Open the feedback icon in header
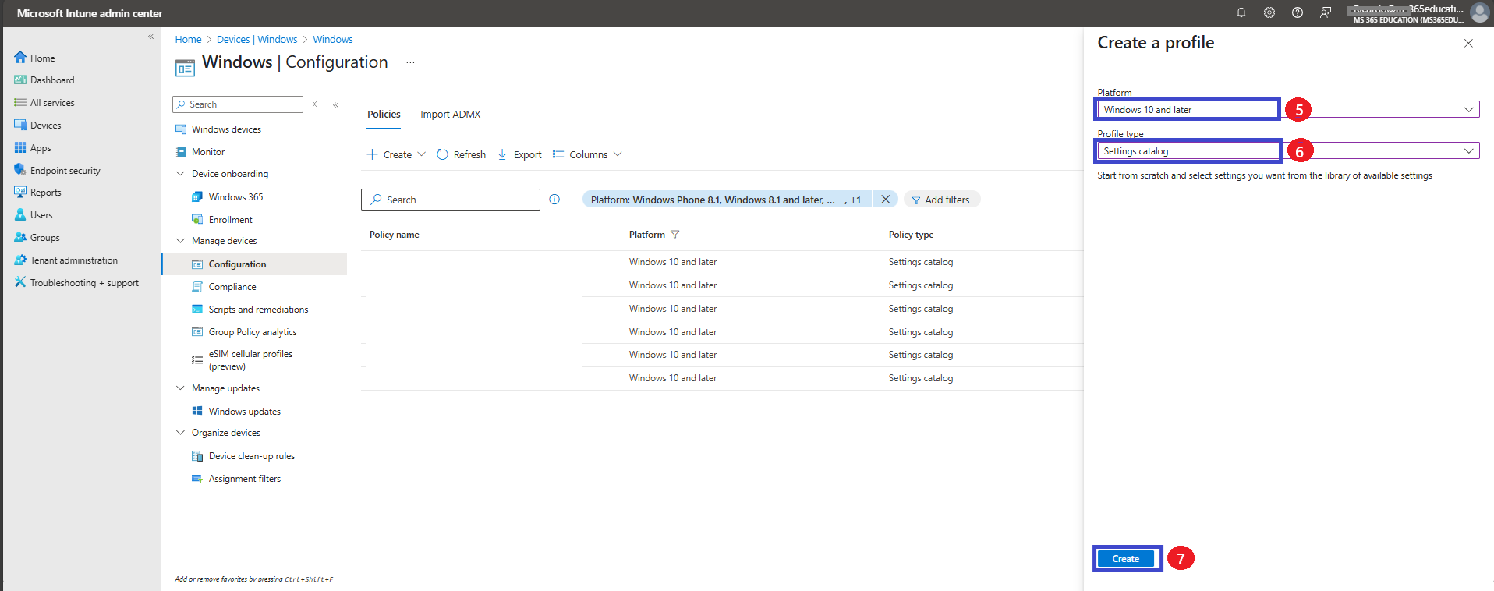This screenshot has width=1494, height=591. click(x=1326, y=12)
